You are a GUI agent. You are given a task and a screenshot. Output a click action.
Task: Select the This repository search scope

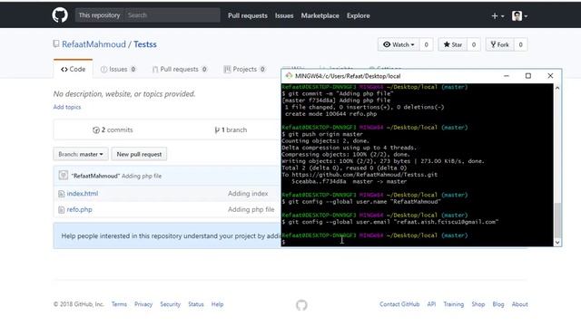pyautogui.click(x=99, y=15)
